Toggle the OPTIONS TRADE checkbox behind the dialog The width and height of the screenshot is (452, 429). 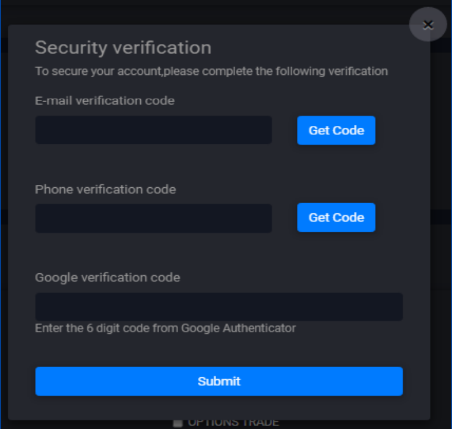(x=178, y=422)
